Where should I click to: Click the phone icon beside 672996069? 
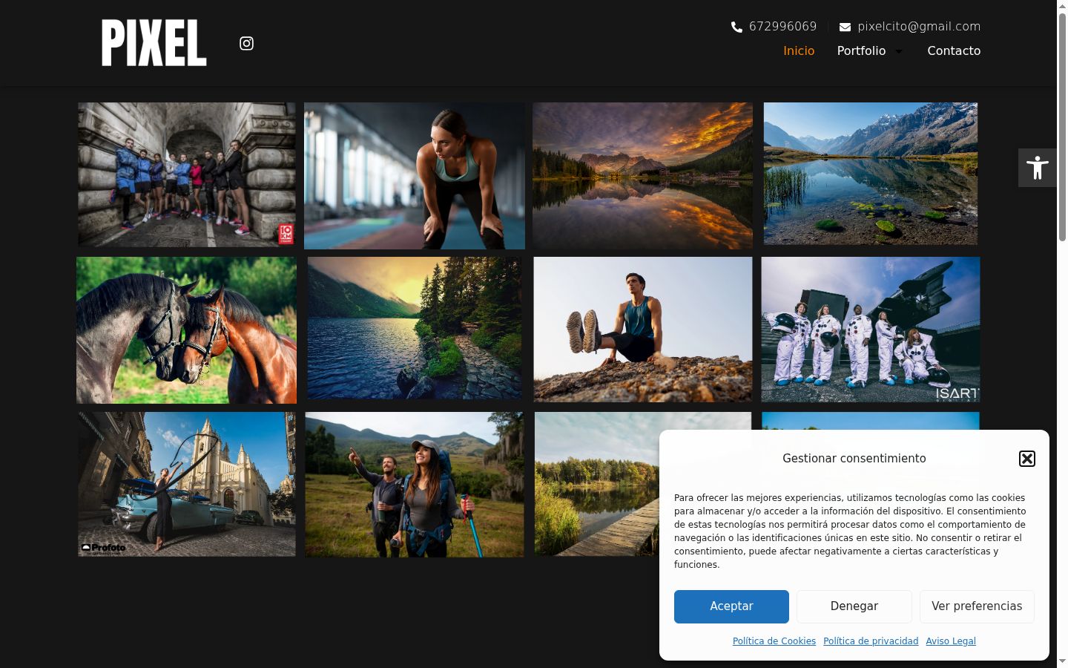(736, 27)
